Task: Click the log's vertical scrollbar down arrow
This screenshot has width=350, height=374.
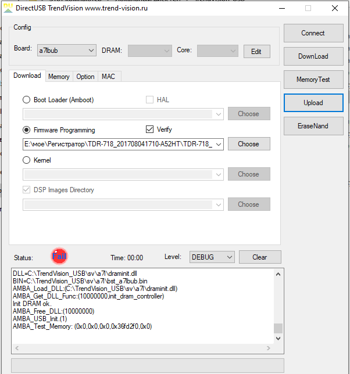Action: [278, 338]
